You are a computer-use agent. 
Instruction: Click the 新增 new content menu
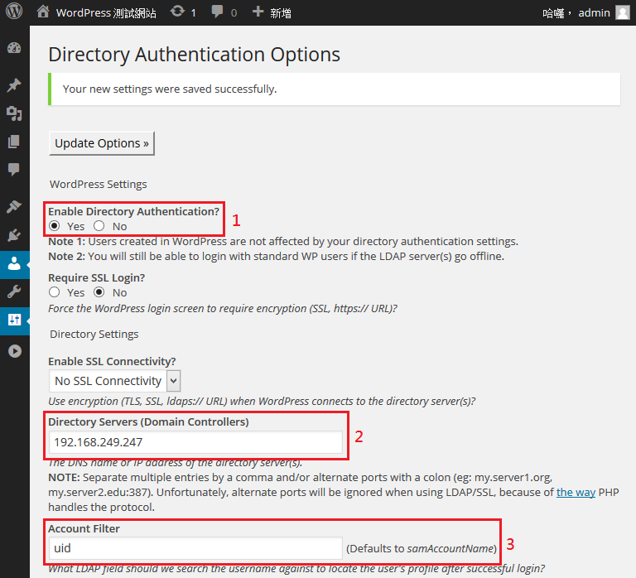click(281, 13)
